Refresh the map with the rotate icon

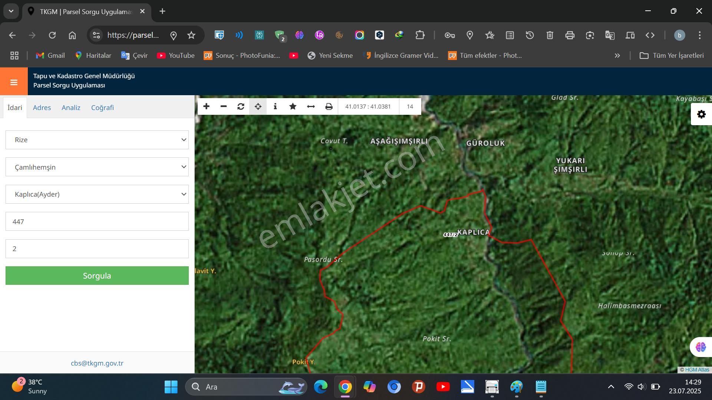241,107
